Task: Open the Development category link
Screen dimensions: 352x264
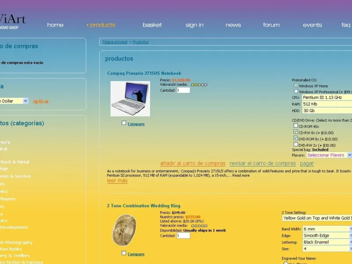Action: coord(14,227)
